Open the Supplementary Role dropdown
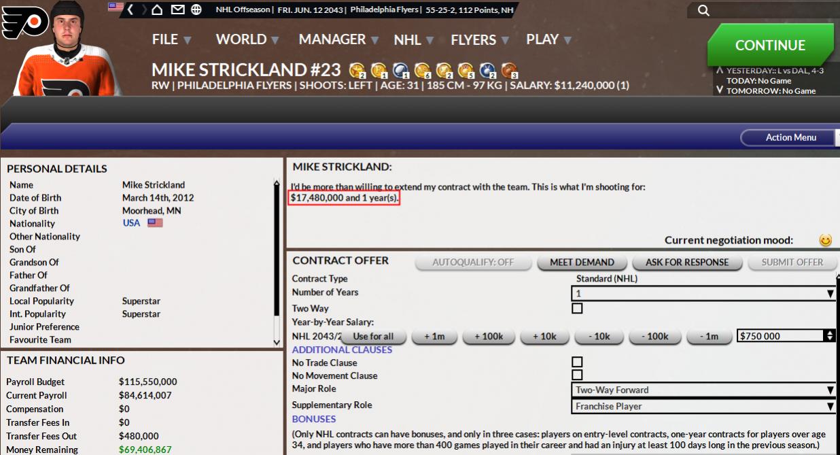Screen dimensions: 840x455 (x=703, y=406)
